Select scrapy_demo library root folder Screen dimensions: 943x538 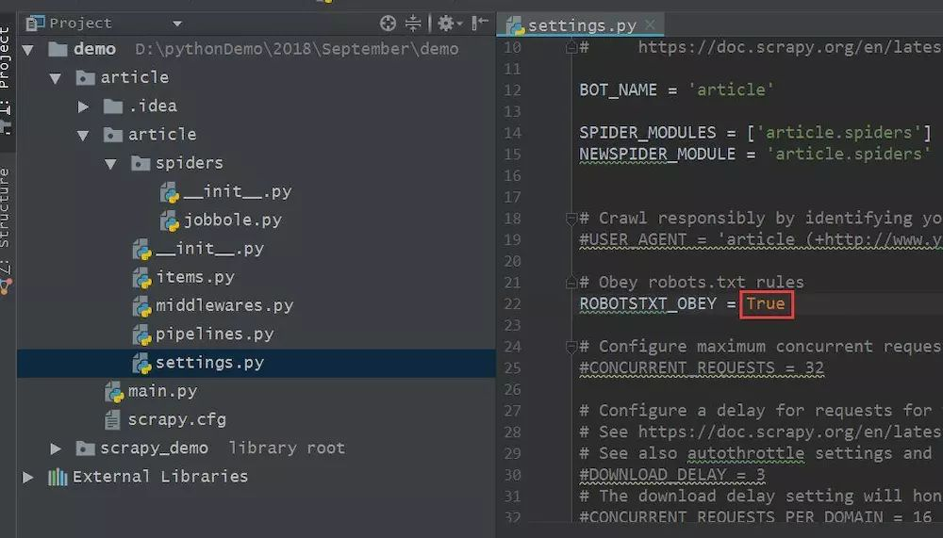click(256, 448)
